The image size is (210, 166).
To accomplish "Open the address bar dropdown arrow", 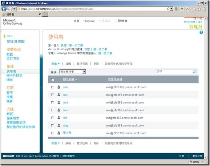I will pos(171,9).
